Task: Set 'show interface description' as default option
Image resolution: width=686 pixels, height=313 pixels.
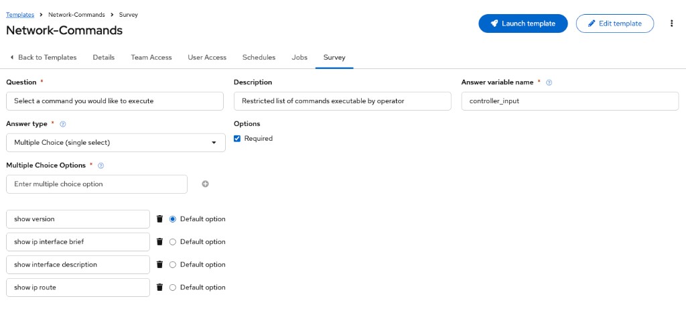Action: pyautogui.click(x=172, y=265)
